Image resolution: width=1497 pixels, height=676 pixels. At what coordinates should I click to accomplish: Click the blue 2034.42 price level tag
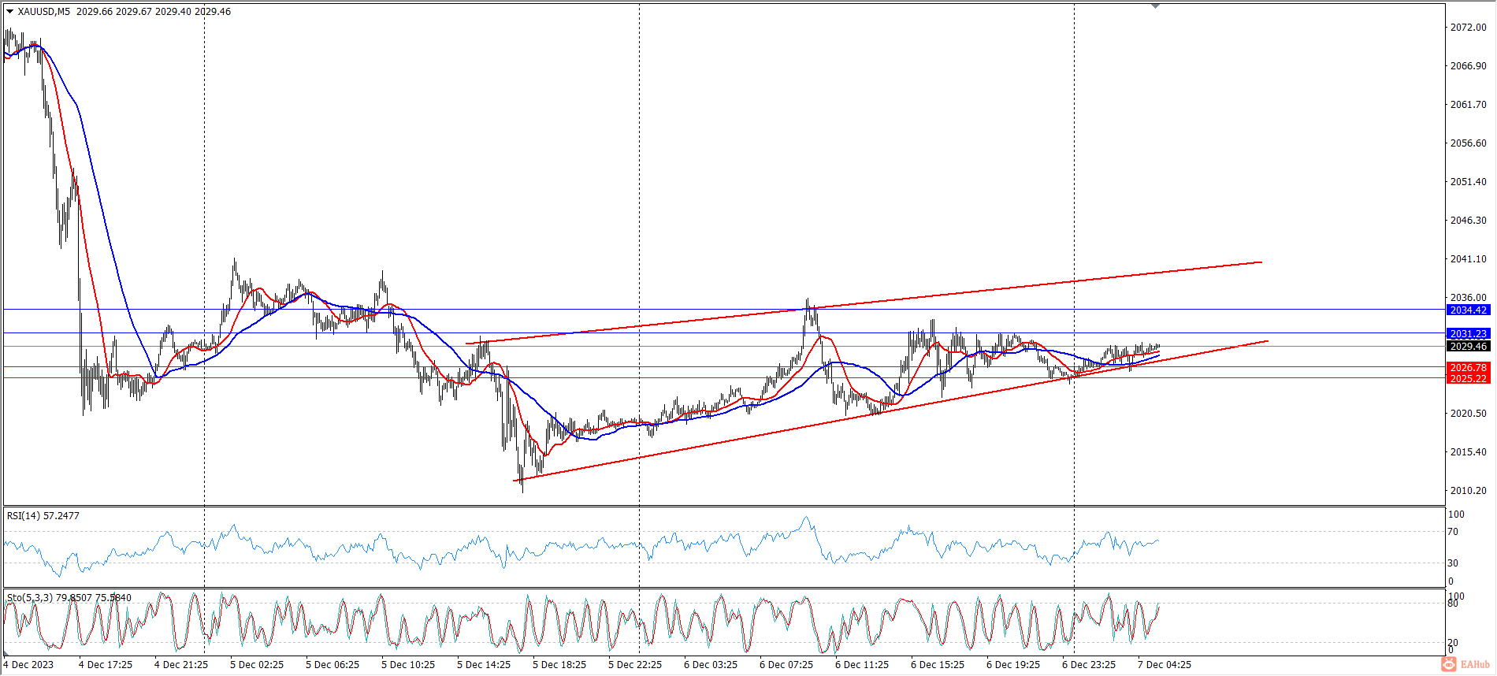(x=1469, y=310)
